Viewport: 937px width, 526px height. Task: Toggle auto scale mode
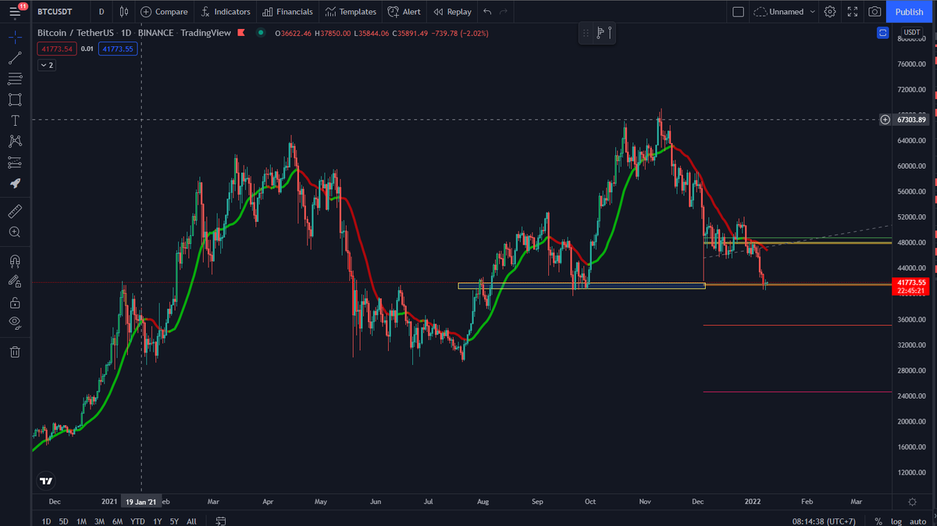917,521
